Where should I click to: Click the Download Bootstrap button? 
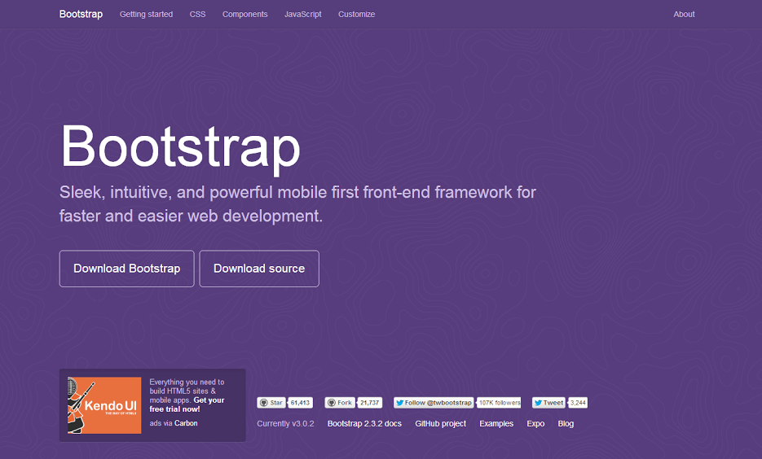coord(127,269)
